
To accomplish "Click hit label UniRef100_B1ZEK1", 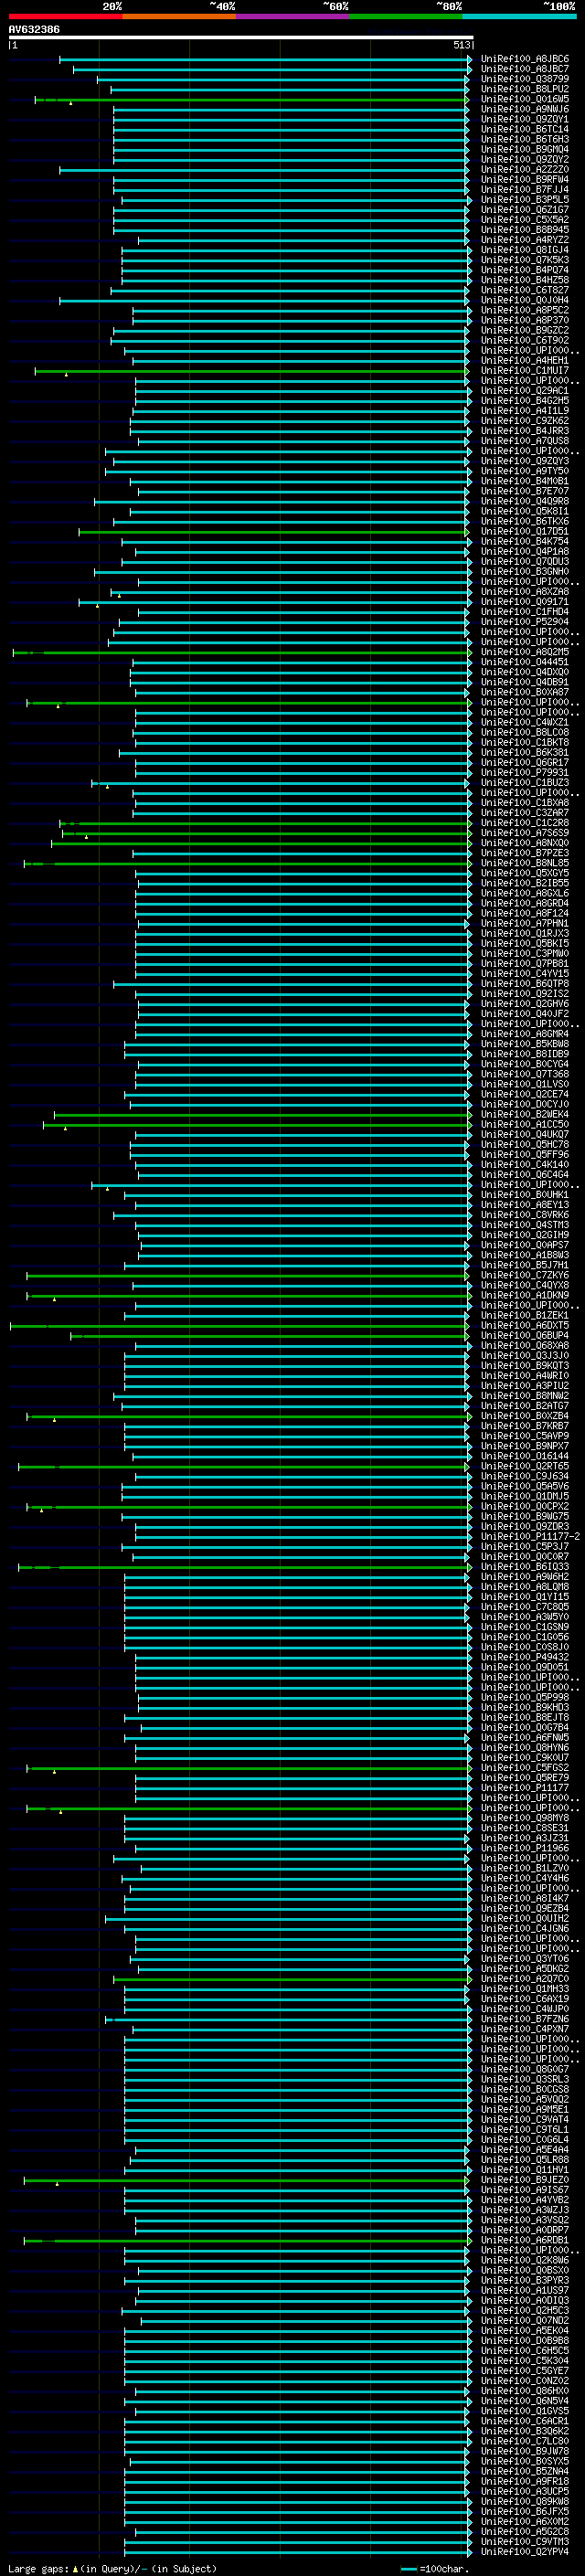I will click(x=525, y=1316).
